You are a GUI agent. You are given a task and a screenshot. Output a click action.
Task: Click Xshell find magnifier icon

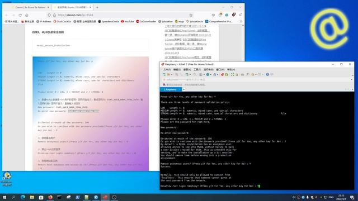[195, 74]
